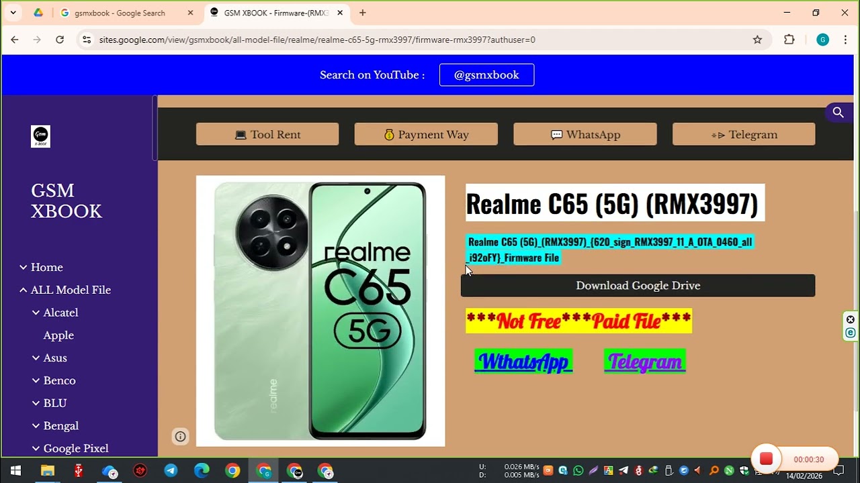Click the Telegram navigation button
This screenshot has width=860, height=483.
pos(744,134)
